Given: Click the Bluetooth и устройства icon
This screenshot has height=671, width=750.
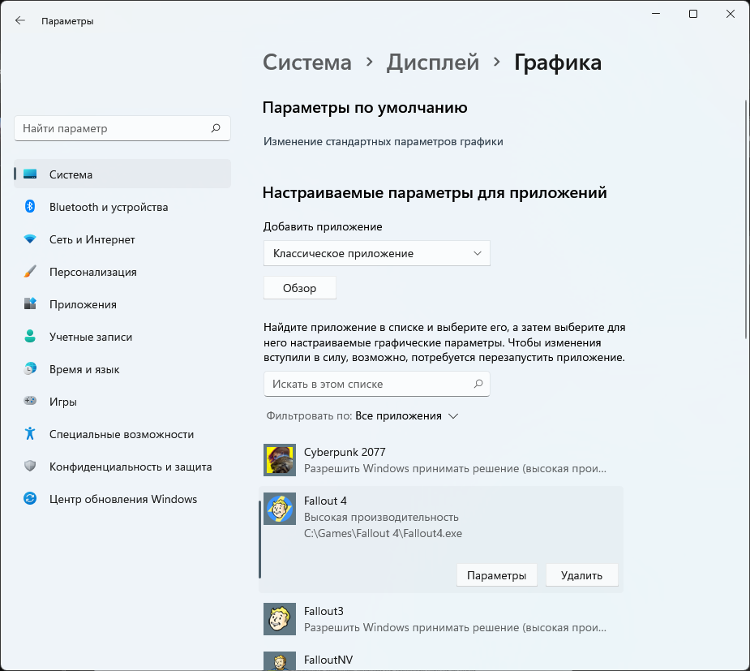Looking at the screenshot, I should pos(30,207).
